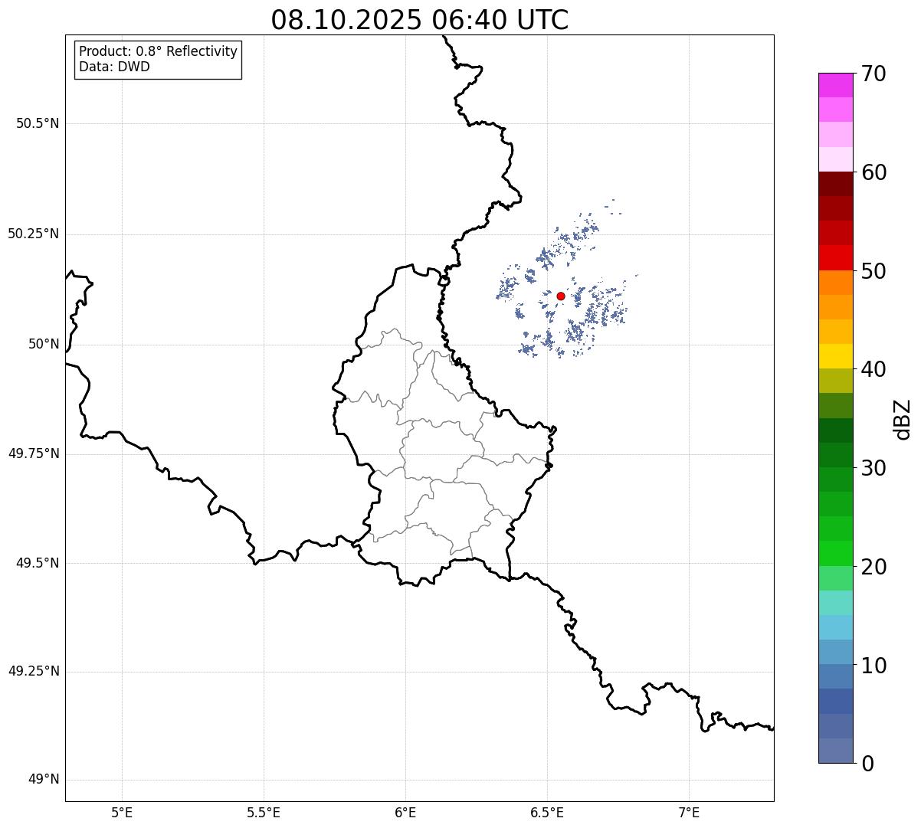Pick the bright green swatch just above 20 dBZ
921x828 pixels.
point(836,553)
